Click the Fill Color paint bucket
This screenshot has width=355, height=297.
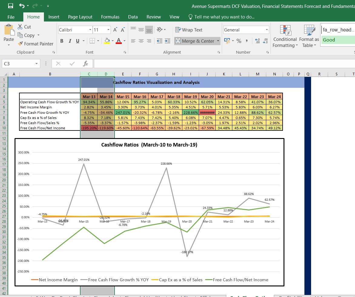coord(107,41)
